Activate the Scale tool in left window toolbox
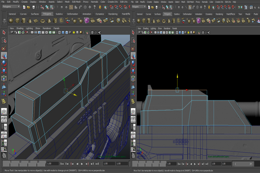The width and height of the screenshot is (260, 173). point(4,70)
